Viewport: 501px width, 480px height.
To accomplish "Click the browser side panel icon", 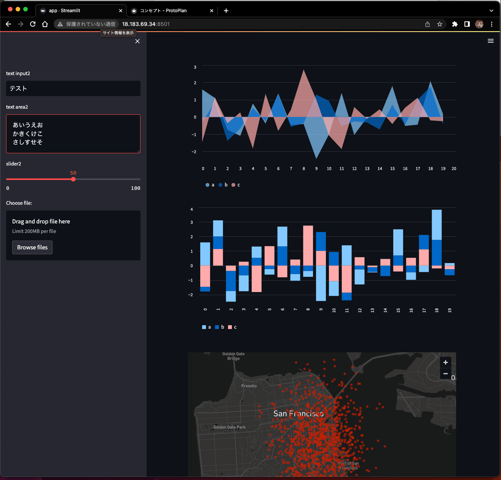I will [467, 24].
